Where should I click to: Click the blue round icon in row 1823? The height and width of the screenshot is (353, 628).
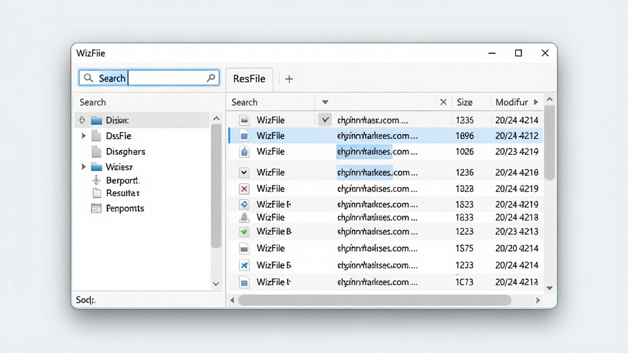244,204
